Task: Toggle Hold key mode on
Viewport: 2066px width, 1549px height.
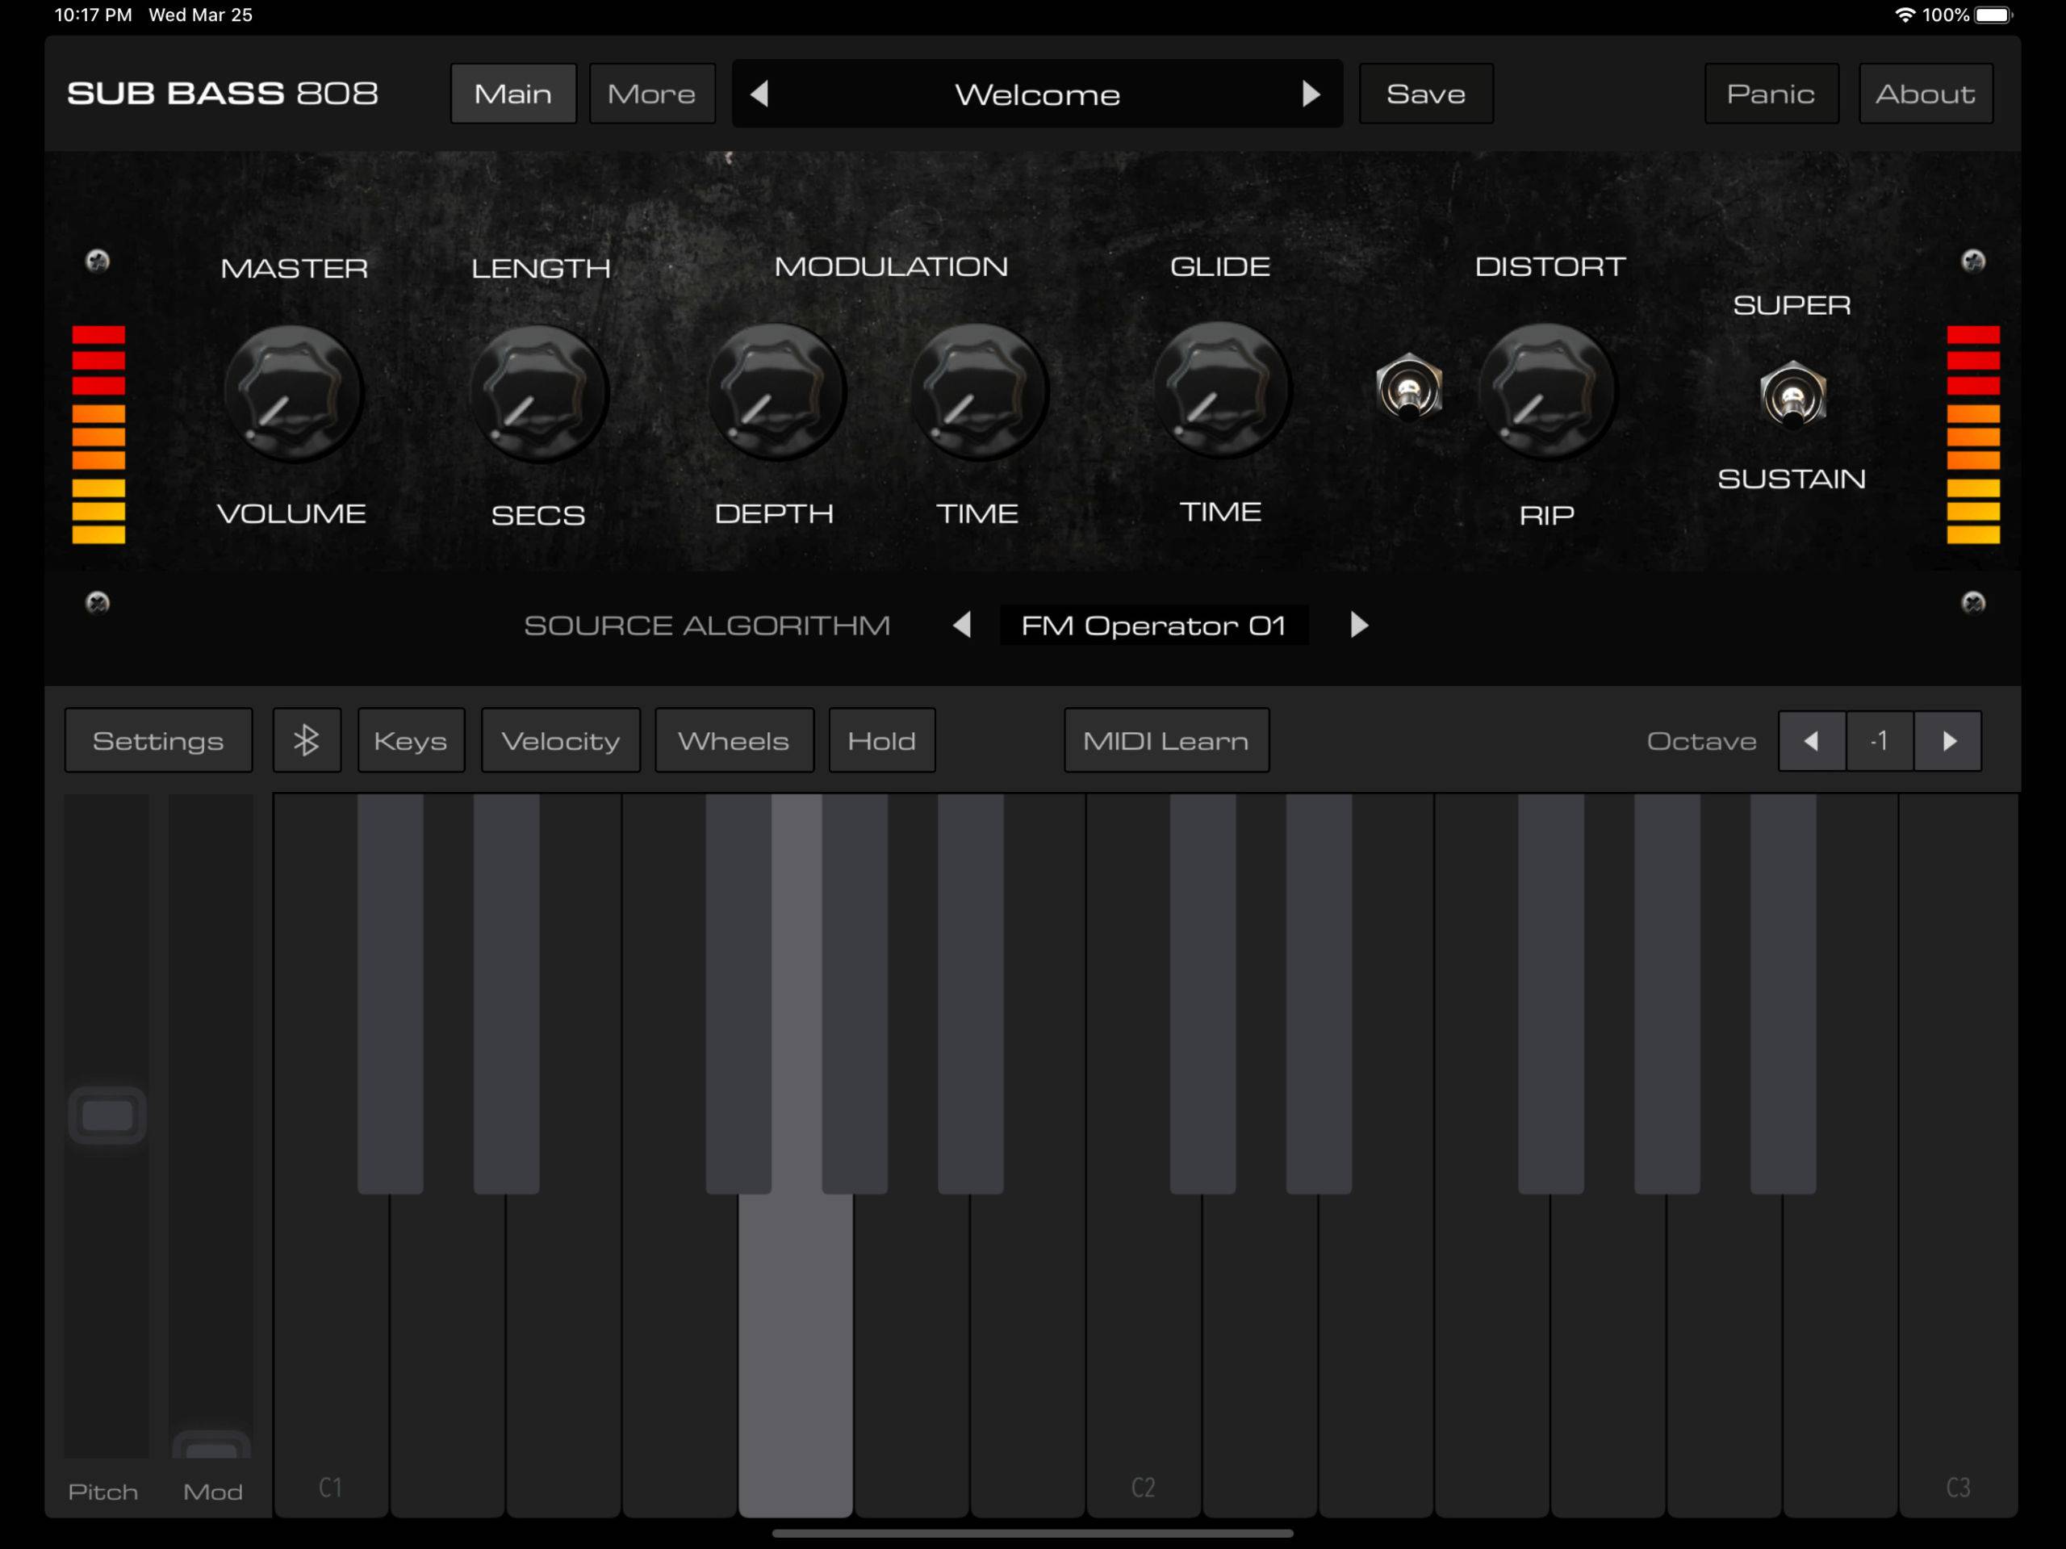Action: (880, 740)
